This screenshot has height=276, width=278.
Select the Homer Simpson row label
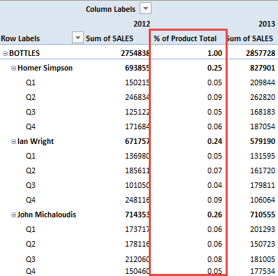pyautogui.click(x=45, y=68)
